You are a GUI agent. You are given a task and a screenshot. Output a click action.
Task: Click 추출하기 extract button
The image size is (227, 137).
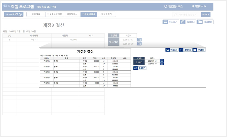140,68
